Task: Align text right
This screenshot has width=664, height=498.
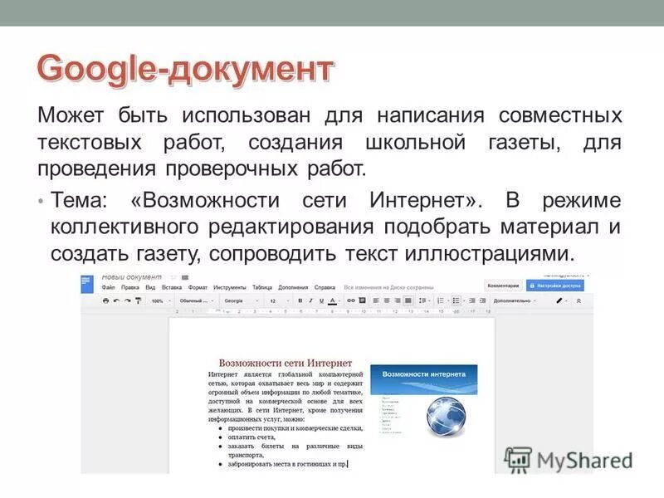Action: pyautogui.click(x=398, y=300)
